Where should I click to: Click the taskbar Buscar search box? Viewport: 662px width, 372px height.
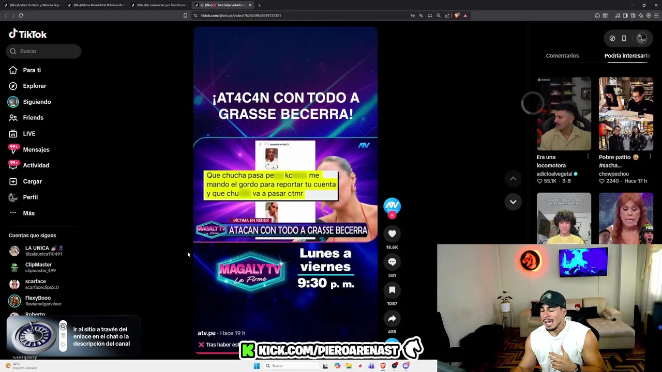tap(290, 366)
